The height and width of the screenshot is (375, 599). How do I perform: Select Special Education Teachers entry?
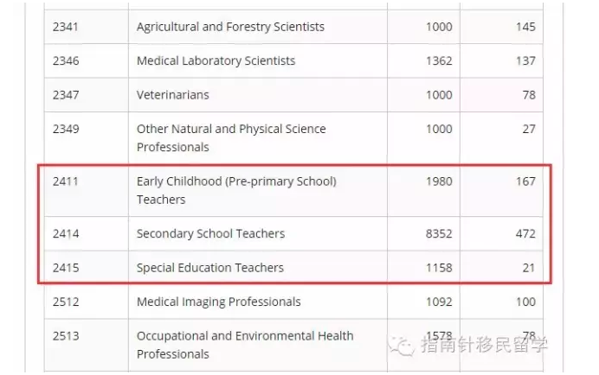click(x=210, y=268)
